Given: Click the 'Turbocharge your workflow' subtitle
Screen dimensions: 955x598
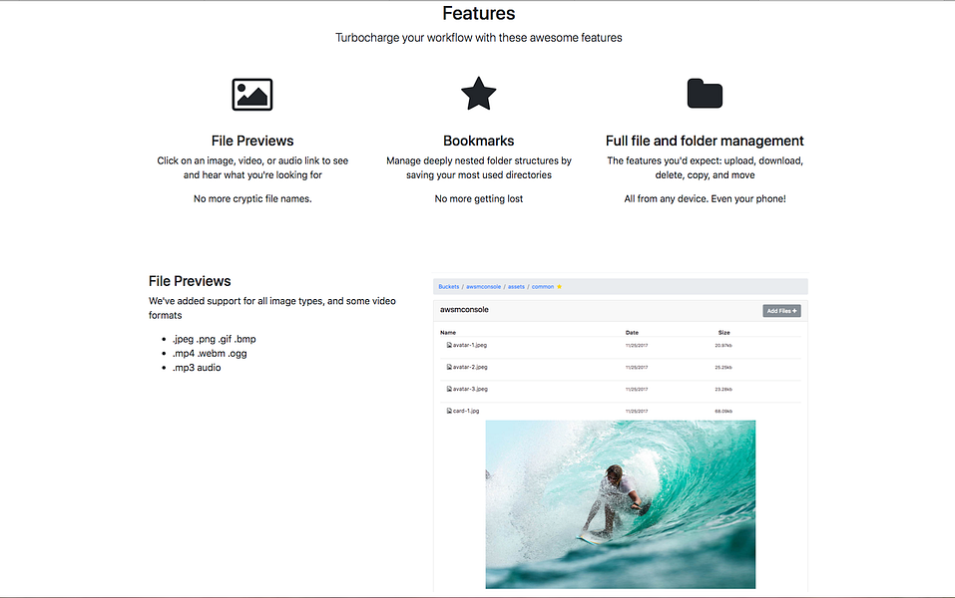Looking at the screenshot, I should click(479, 38).
